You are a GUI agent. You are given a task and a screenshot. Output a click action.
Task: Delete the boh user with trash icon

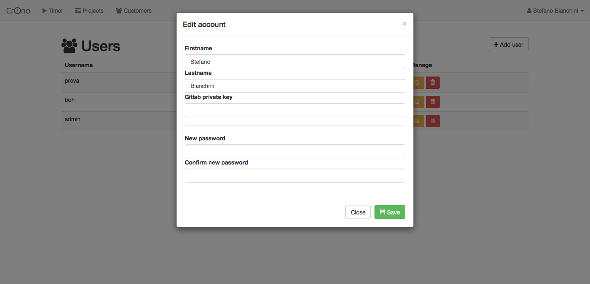point(433,101)
